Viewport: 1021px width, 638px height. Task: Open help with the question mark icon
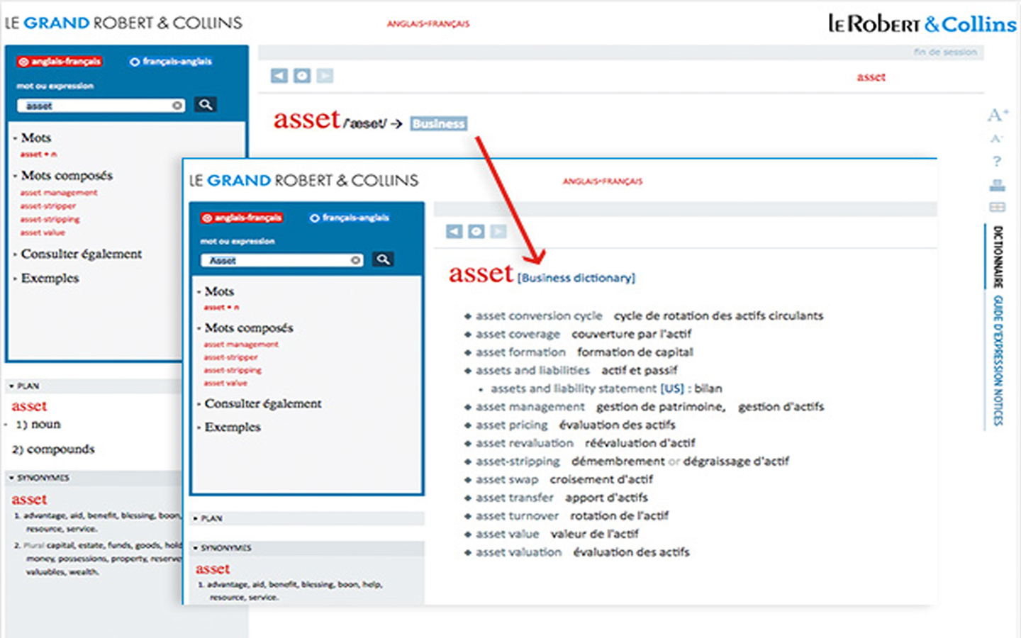click(x=997, y=161)
